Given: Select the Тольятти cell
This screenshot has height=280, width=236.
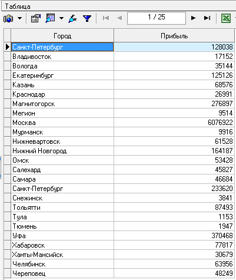Looking at the screenshot, I should click(x=62, y=207).
